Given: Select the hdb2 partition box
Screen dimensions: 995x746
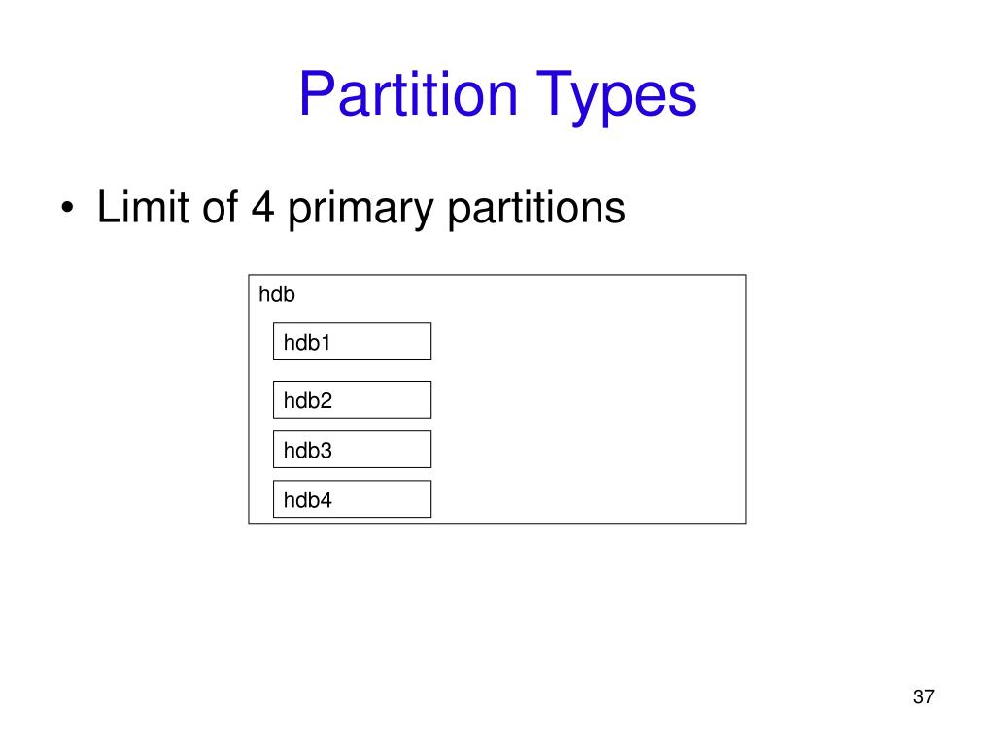Looking at the screenshot, I should (352, 399).
